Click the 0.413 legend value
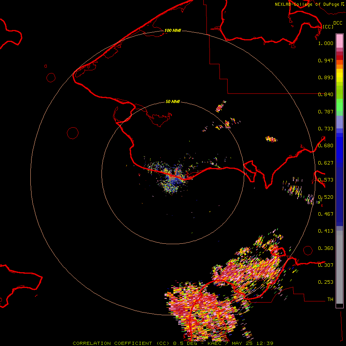The image size is (346, 346). click(326, 231)
